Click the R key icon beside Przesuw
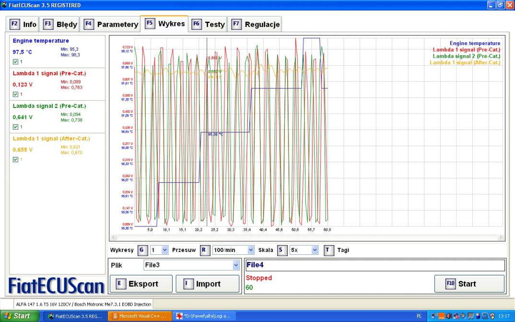Viewport: 515px width, 322px height. click(205, 250)
